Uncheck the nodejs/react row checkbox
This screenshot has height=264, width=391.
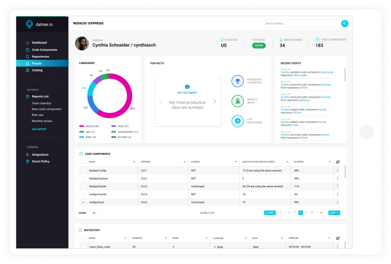click(83, 202)
